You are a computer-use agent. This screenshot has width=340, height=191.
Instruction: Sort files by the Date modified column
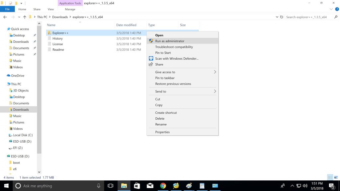pyautogui.click(x=126, y=25)
